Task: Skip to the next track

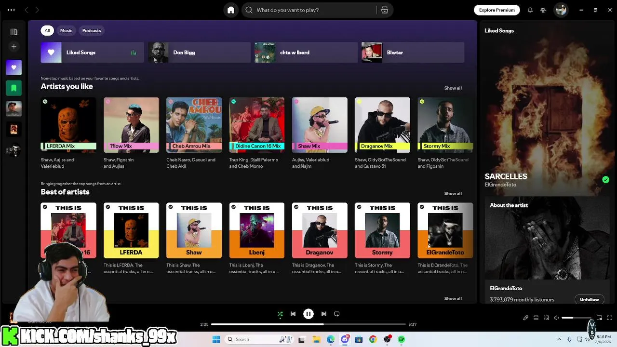Action: click(324, 314)
